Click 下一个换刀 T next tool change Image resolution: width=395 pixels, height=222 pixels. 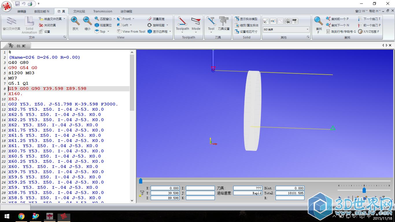369,19
